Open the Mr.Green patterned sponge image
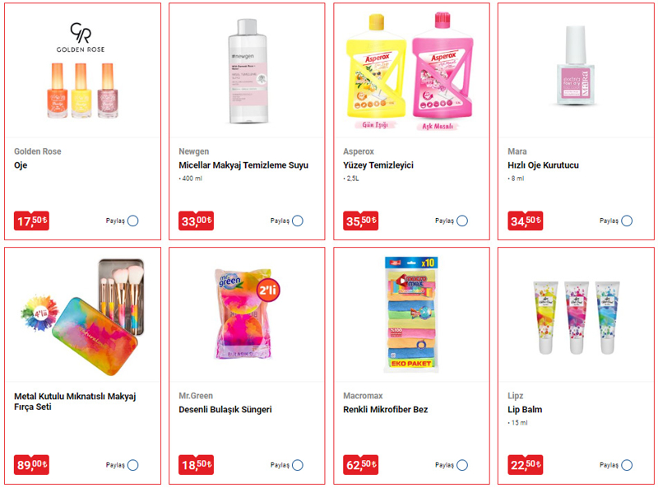Image resolution: width=658 pixels, height=488 pixels. click(247, 314)
